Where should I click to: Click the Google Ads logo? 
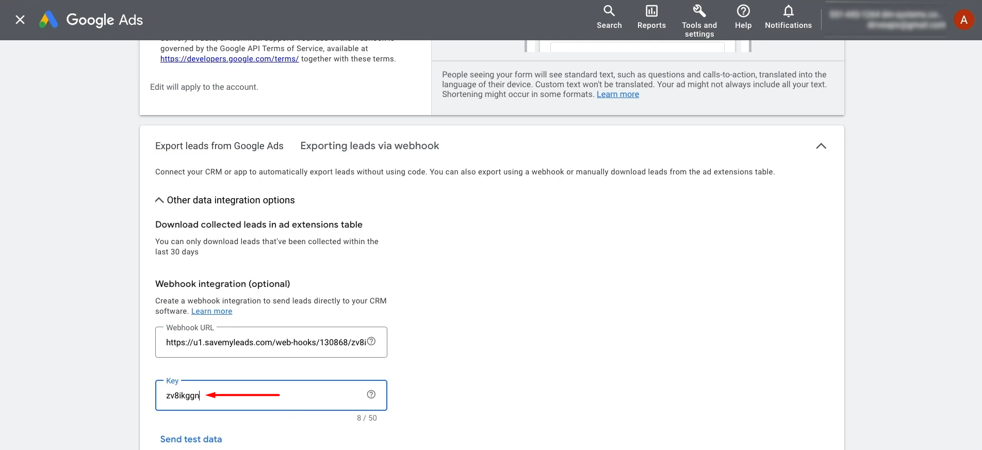tap(91, 20)
